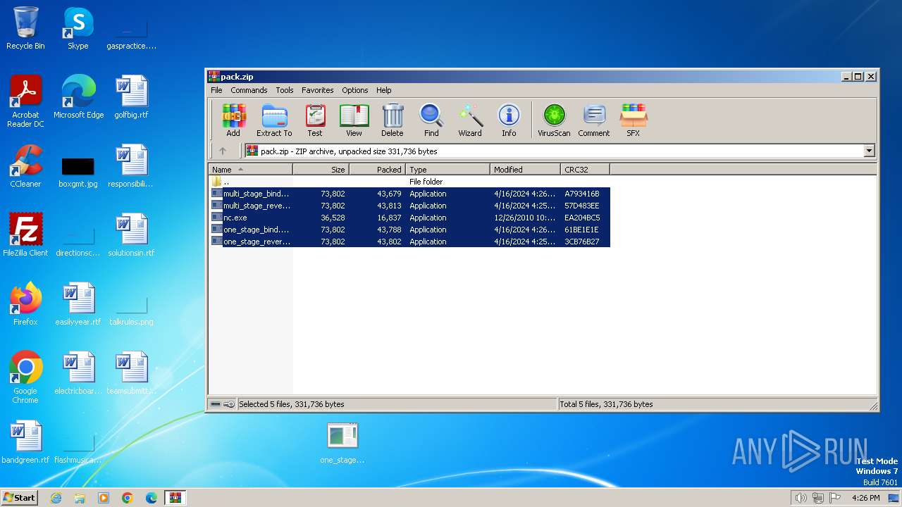Screen dimensions: 902x507
Task: Open the File menu
Action: tap(216, 90)
